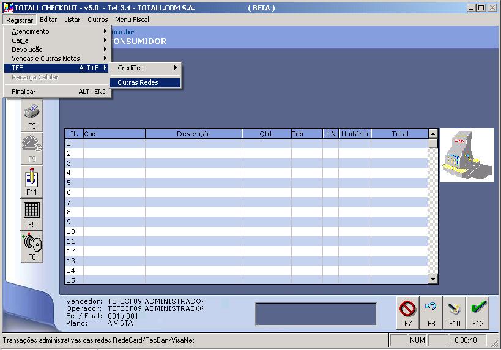501x350 pixels.
Task: Click the items table scroll up arrow
Action: tap(433, 134)
